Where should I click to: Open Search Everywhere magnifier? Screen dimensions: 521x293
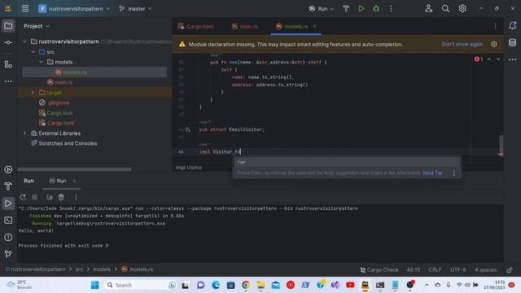(445, 9)
